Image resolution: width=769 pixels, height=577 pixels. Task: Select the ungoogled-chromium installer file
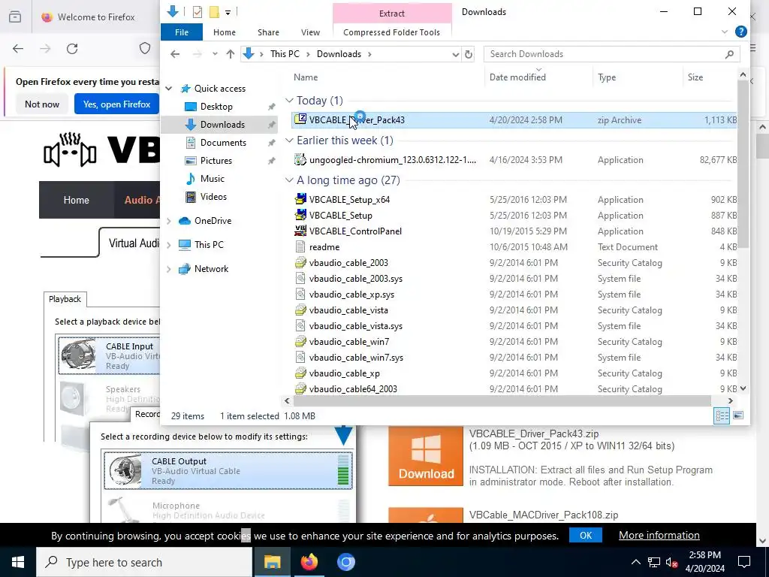click(x=514, y=160)
